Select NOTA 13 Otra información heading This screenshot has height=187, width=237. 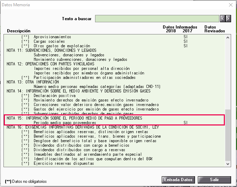coord(115,82)
